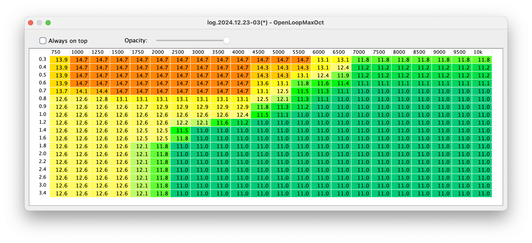Select cell 12.4 in row 1.0
Image resolution: width=532 pixels, height=243 pixels.
click(241, 115)
